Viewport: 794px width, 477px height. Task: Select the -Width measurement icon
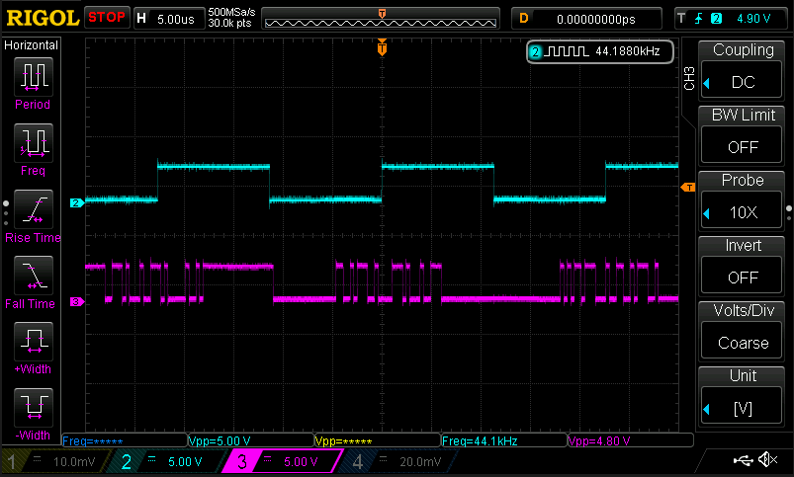(x=34, y=408)
